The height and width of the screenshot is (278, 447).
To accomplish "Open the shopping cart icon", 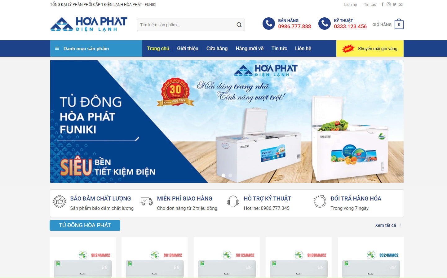I will point(399,24).
